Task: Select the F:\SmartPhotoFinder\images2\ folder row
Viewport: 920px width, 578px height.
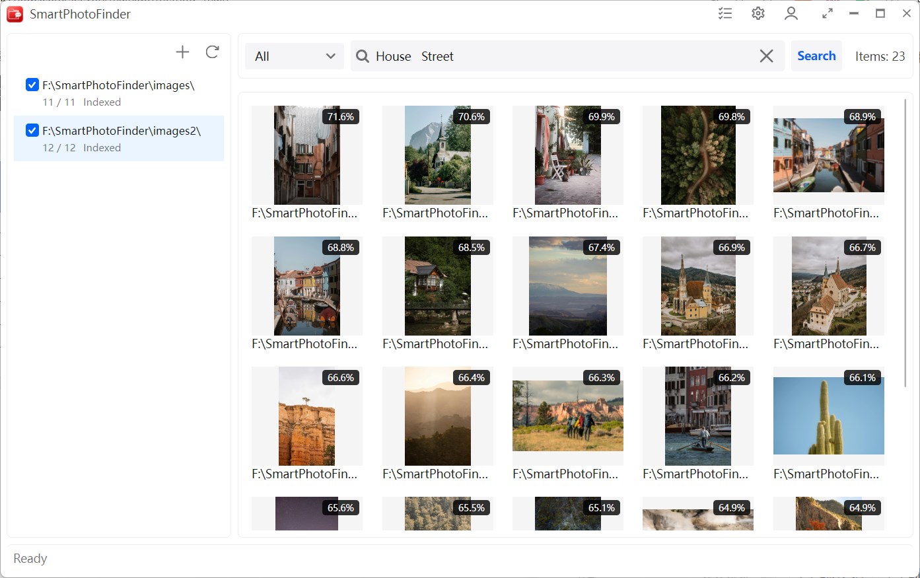Action: pyautogui.click(x=119, y=139)
